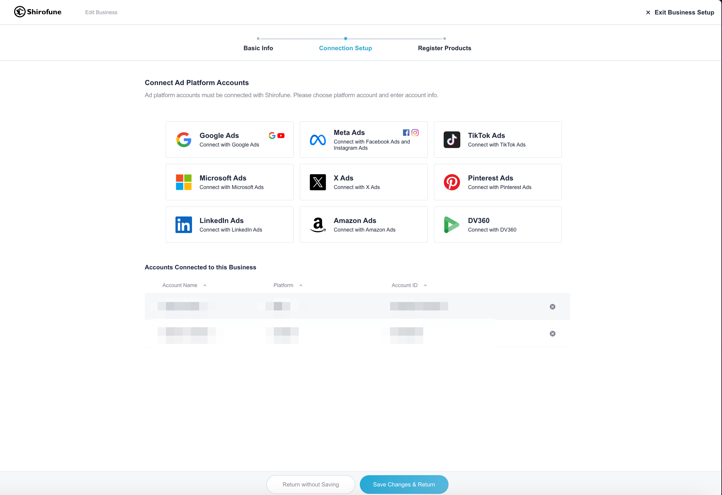
Task: Click the Basic Info progress dot
Action: coord(258,38)
